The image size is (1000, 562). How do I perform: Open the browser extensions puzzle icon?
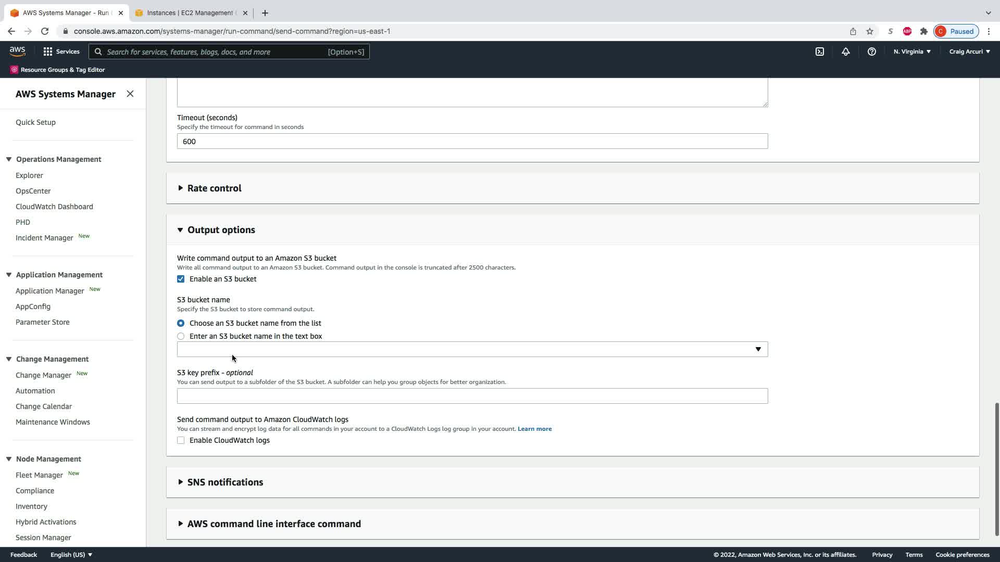[x=923, y=31]
